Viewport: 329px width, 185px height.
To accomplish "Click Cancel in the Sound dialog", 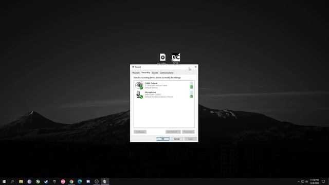I will [177, 139].
